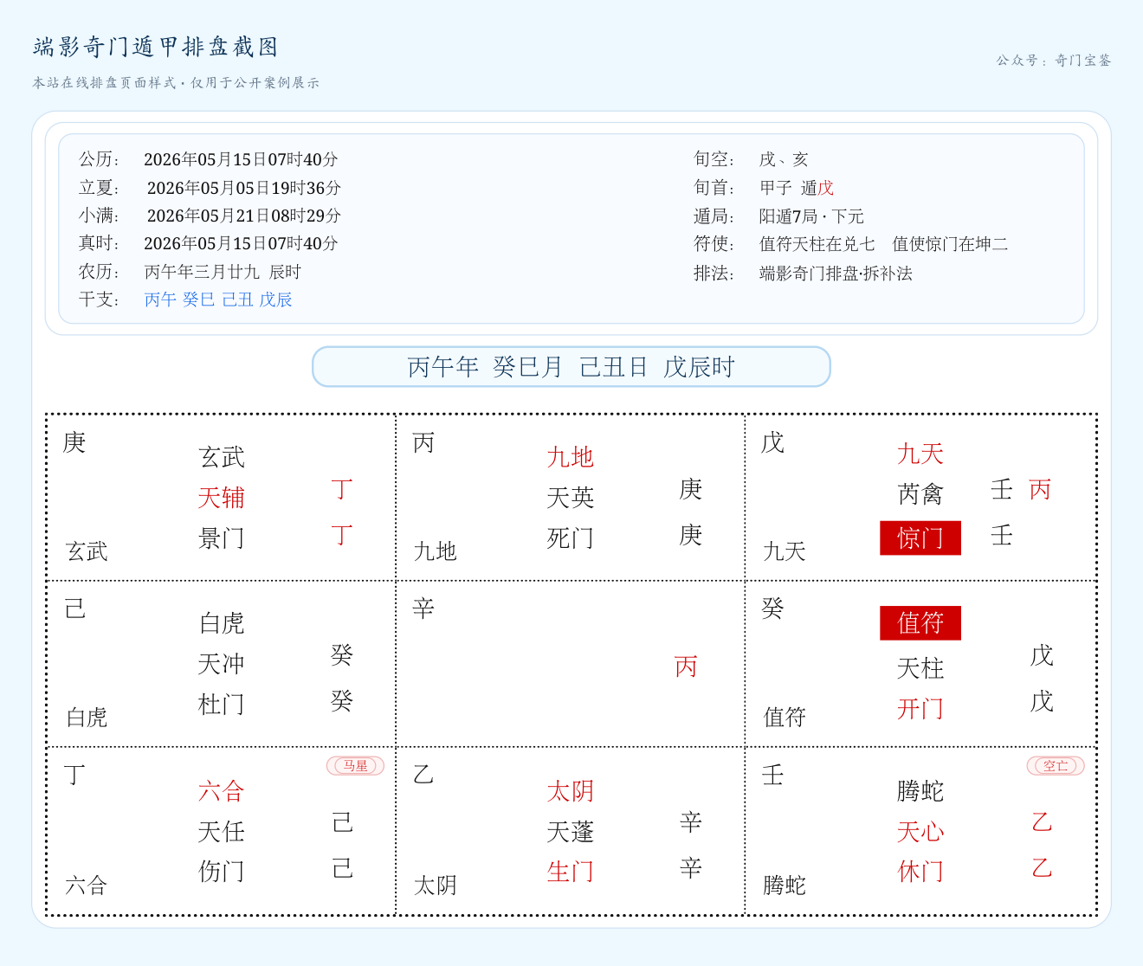The image size is (1143, 966).
Task: Click the red 天心 star
Action: (x=920, y=832)
